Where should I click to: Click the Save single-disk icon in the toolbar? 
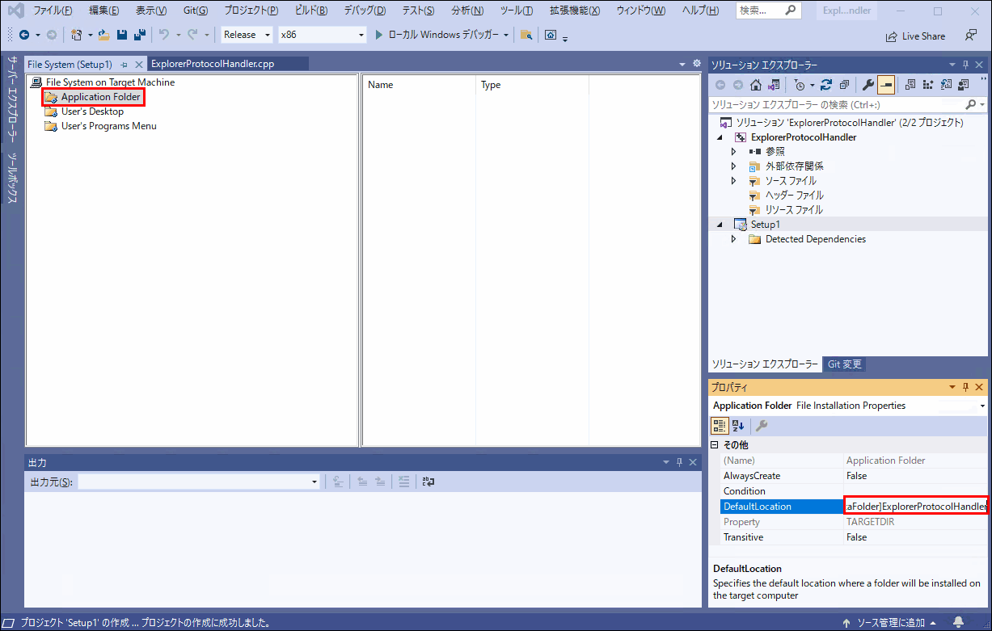tap(122, 35)
